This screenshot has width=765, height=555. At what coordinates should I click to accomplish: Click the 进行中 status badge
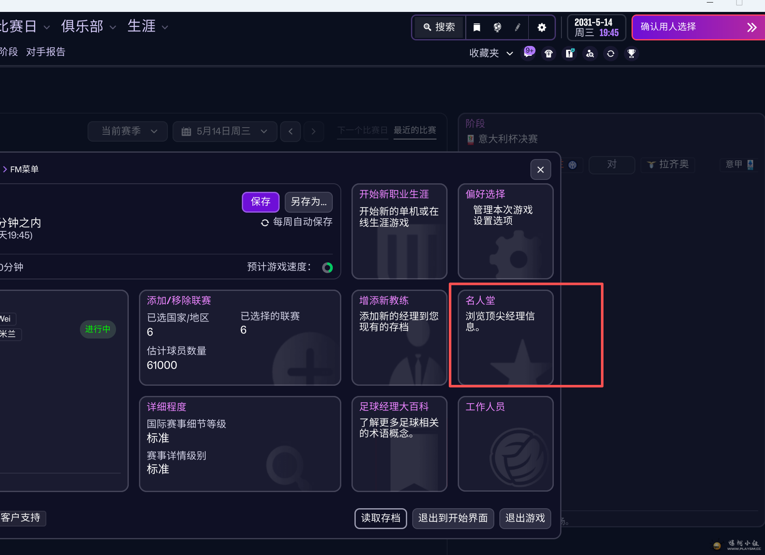pos(98,329)
